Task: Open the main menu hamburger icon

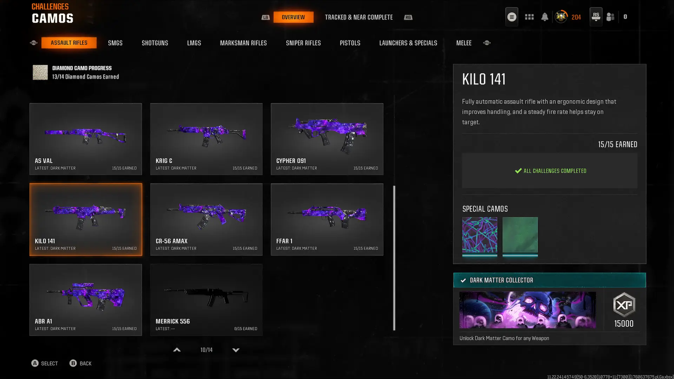Action: coord(511,17)
